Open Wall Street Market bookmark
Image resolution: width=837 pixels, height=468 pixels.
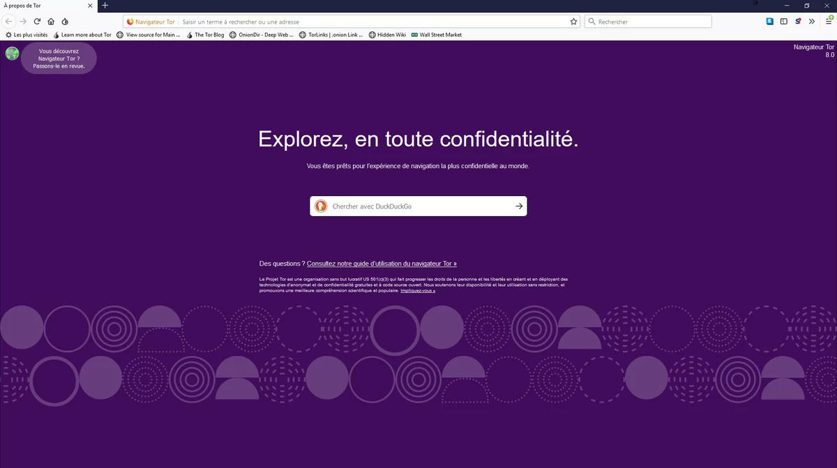click(x=437, y=35)
